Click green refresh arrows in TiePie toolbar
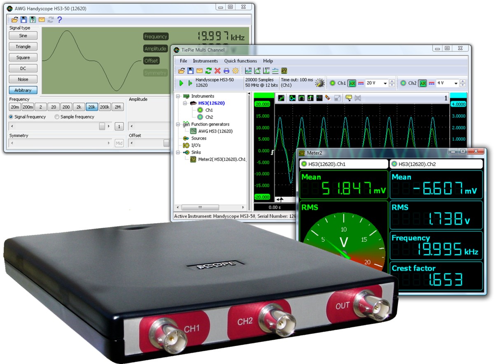Screen dimensions: 494x364 [209, 71]
